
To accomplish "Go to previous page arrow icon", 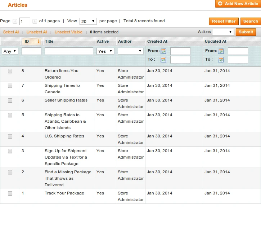I will click(15, 22).
